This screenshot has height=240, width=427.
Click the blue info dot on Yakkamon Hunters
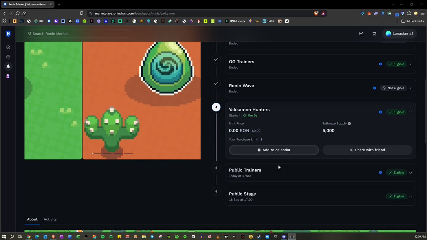pos(380,112)
